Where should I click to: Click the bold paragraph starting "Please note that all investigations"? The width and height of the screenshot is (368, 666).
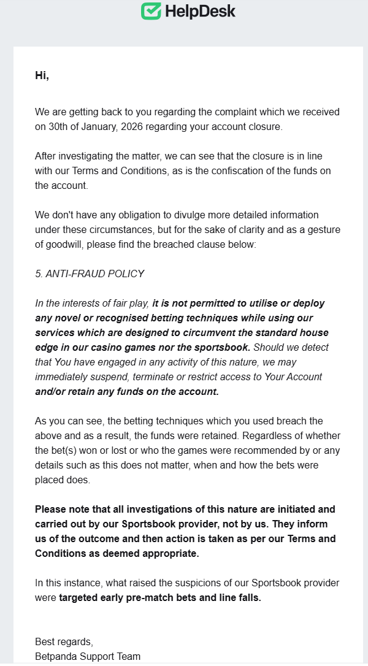(x=185, y=531)
